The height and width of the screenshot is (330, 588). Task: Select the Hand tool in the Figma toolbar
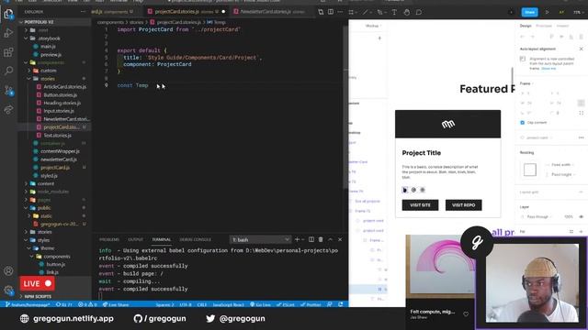(x=407, y=12)
